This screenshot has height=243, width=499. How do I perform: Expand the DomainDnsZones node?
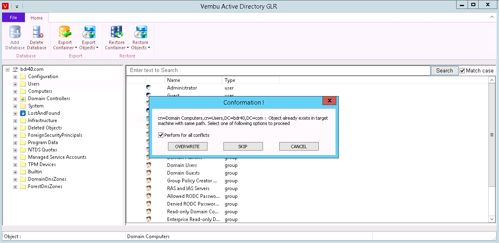coord(15,179)
